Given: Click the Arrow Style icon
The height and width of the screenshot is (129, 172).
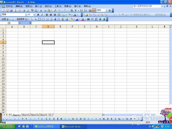Looking at the screenshot, I should coord(96,19).
